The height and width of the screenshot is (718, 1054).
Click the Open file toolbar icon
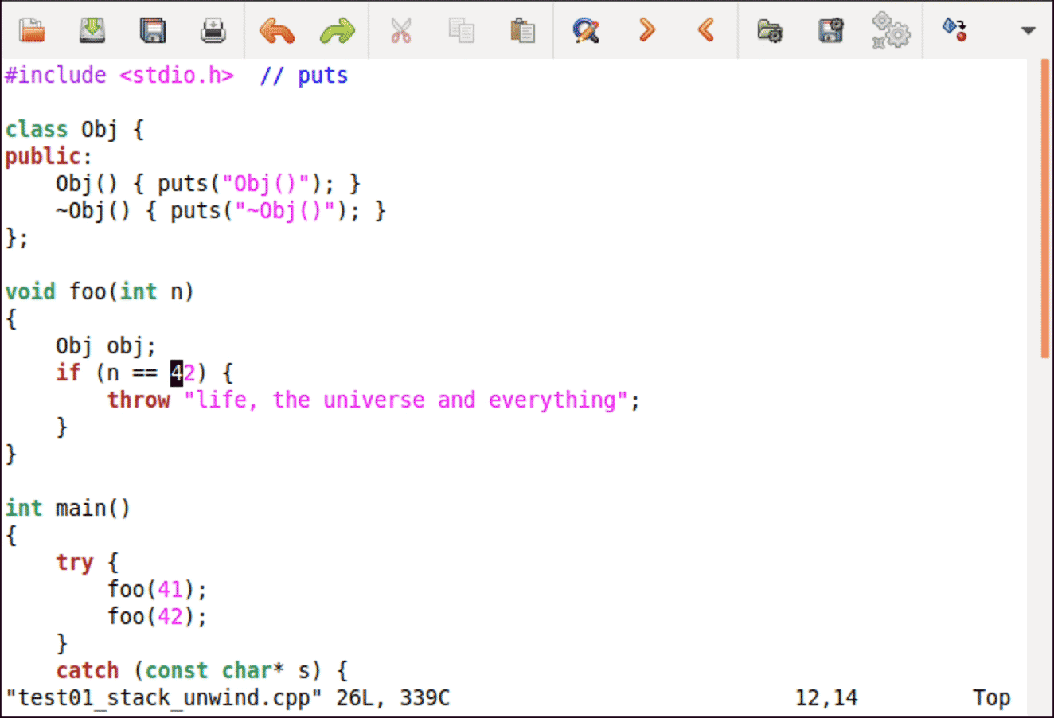(x=32, y=30)
